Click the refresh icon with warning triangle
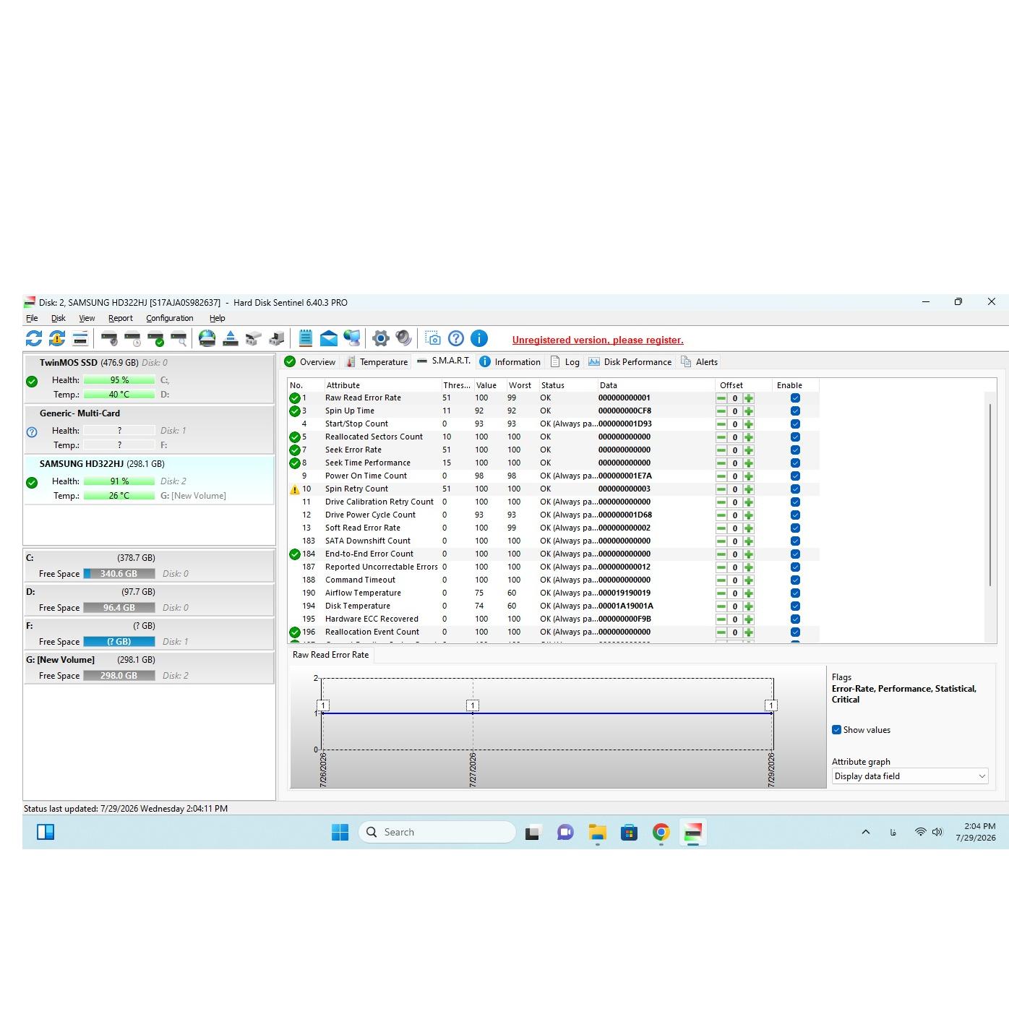The image size is (1009, 1009). pos(57,338)
